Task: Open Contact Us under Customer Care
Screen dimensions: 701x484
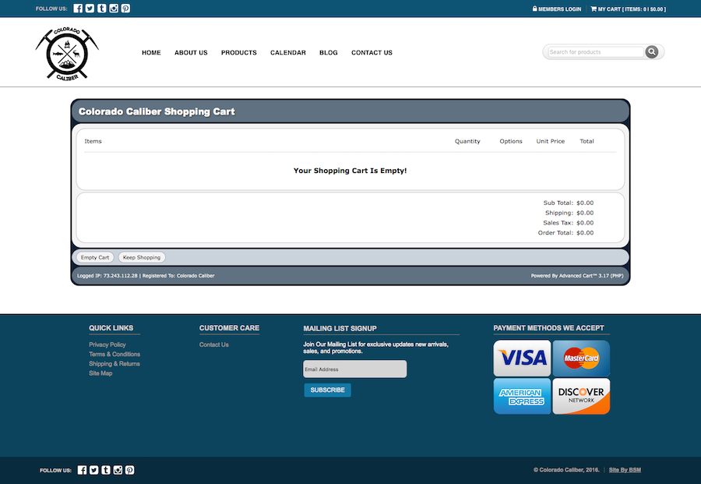Action: pyautogui.click(x=214, y=344)
